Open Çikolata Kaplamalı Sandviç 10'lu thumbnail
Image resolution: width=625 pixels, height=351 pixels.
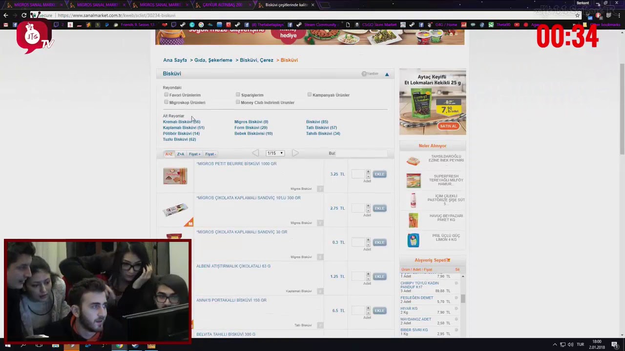click(x=175, y=210)
